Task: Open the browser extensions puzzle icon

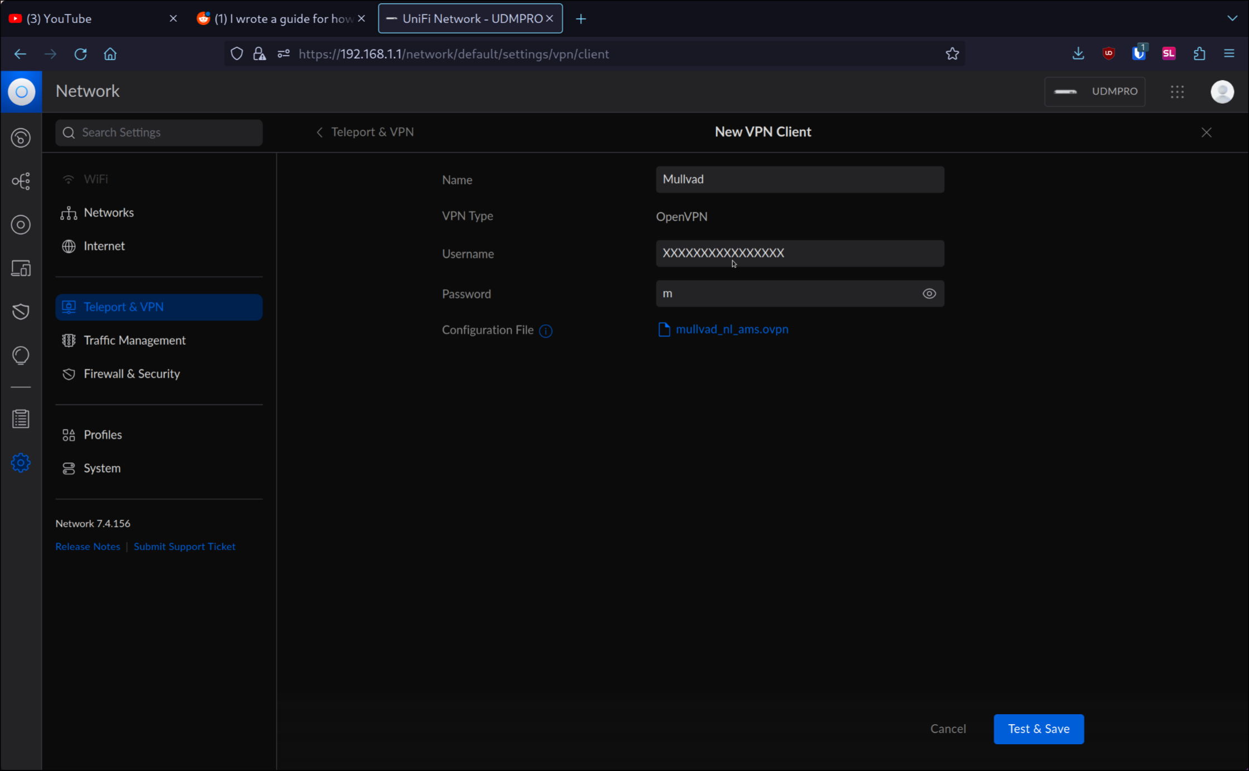Action: pyautogui.click(x=1199, y=53)
